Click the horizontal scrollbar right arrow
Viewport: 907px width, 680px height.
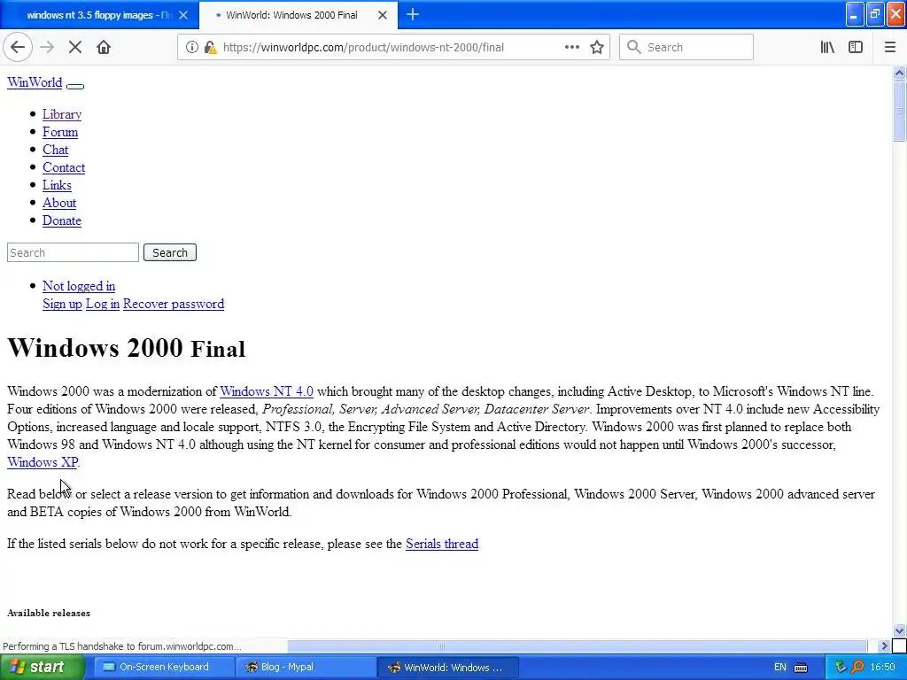click(884, 645)
